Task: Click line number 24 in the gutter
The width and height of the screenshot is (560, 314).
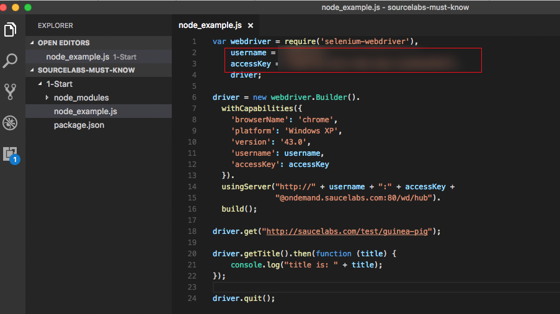Action: 192,298
